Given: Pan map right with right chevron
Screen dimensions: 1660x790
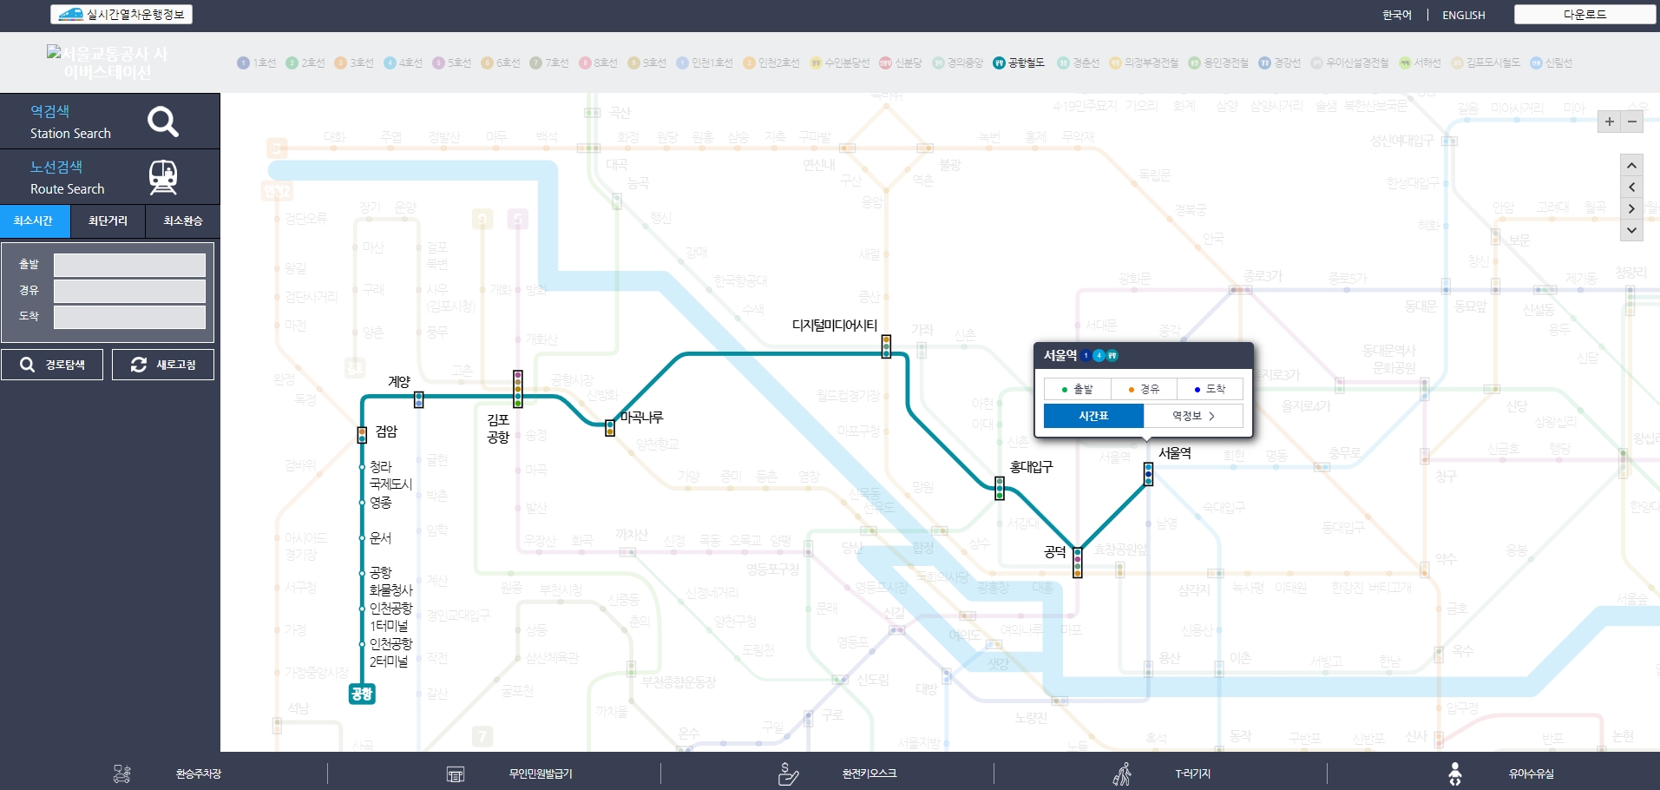Looking at the screenshot, I should [1631, 208].
